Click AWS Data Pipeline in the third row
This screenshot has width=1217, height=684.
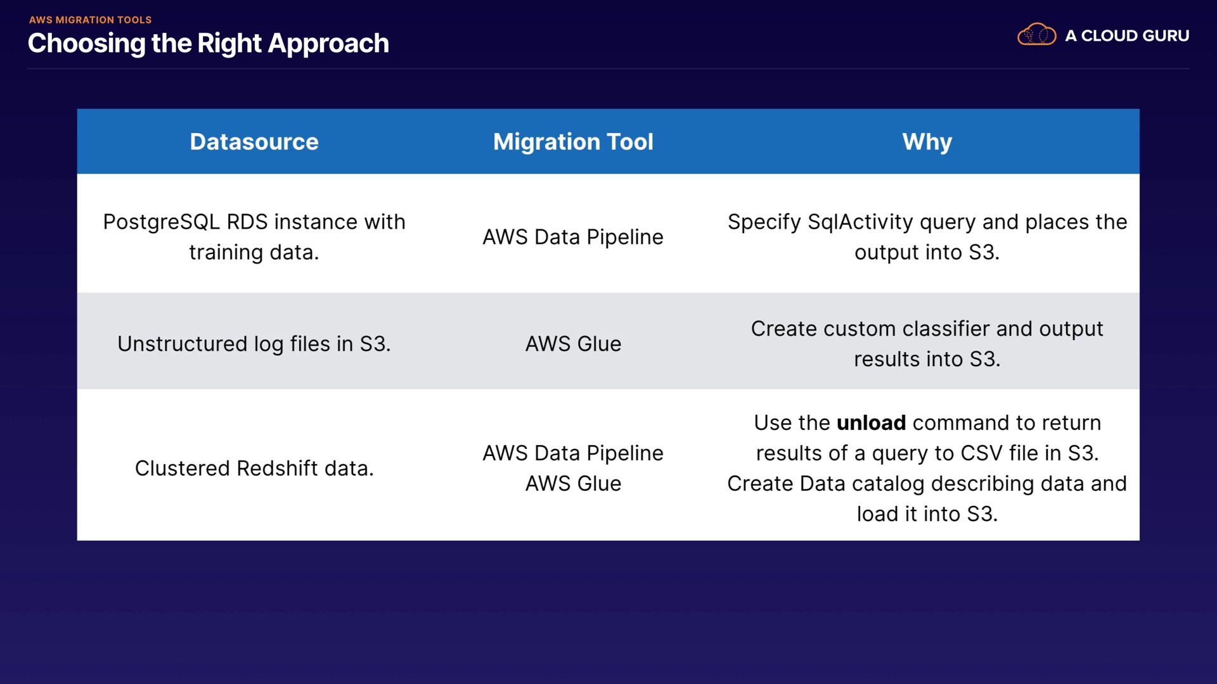click(573, 453)
